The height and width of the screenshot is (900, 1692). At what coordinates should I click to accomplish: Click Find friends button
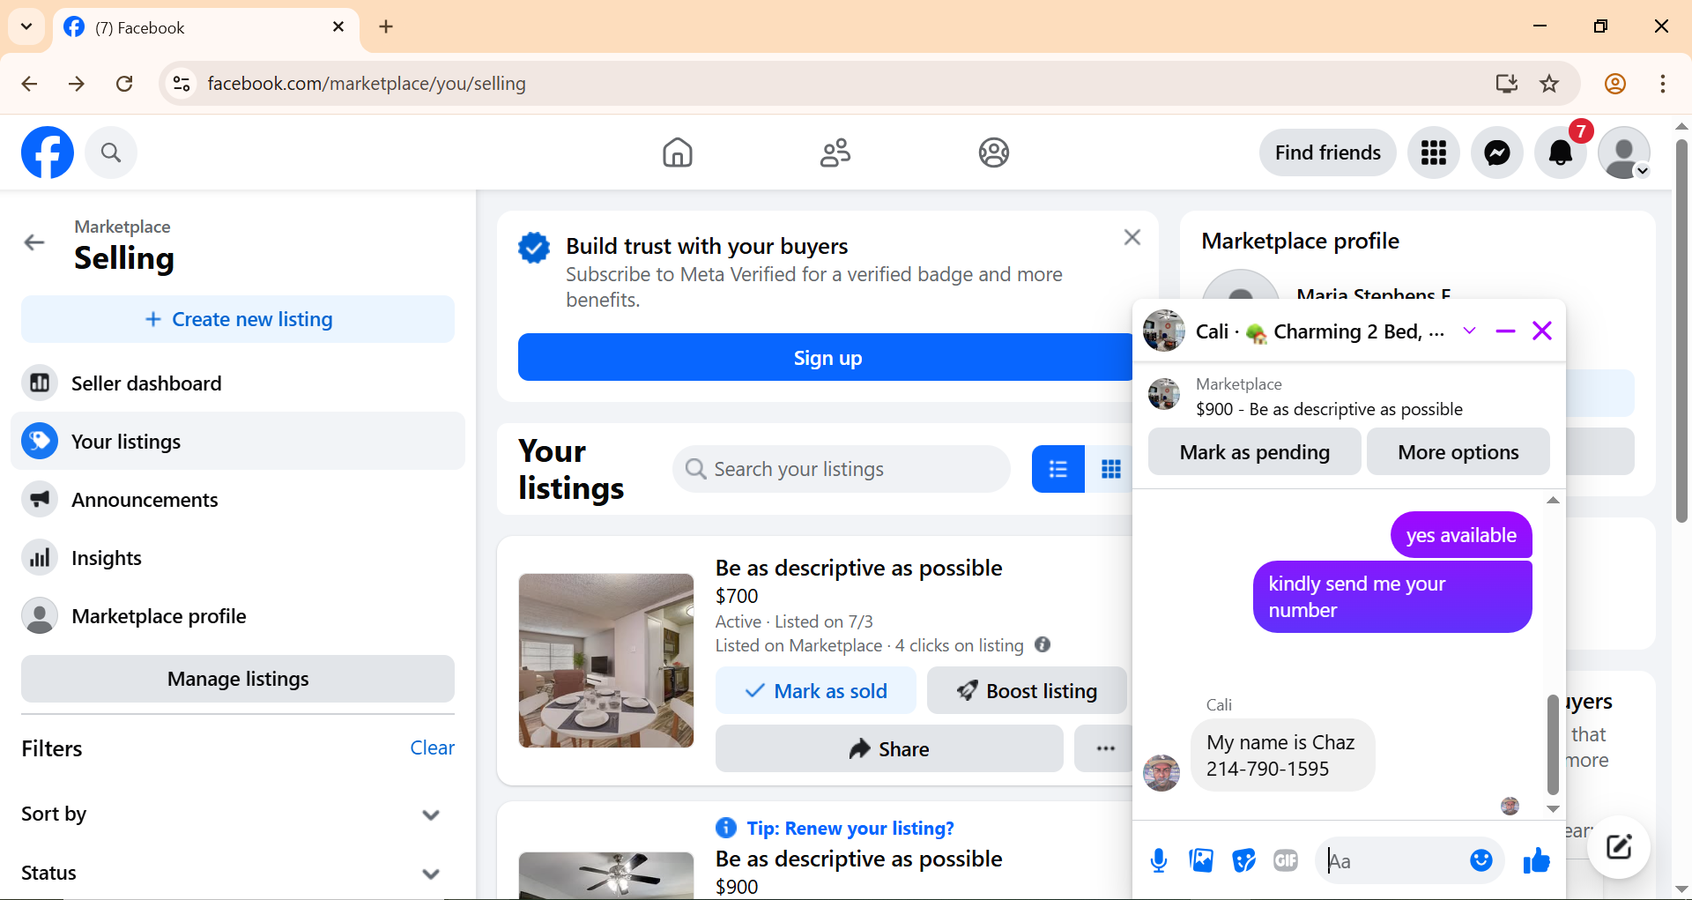(1328, 152)
